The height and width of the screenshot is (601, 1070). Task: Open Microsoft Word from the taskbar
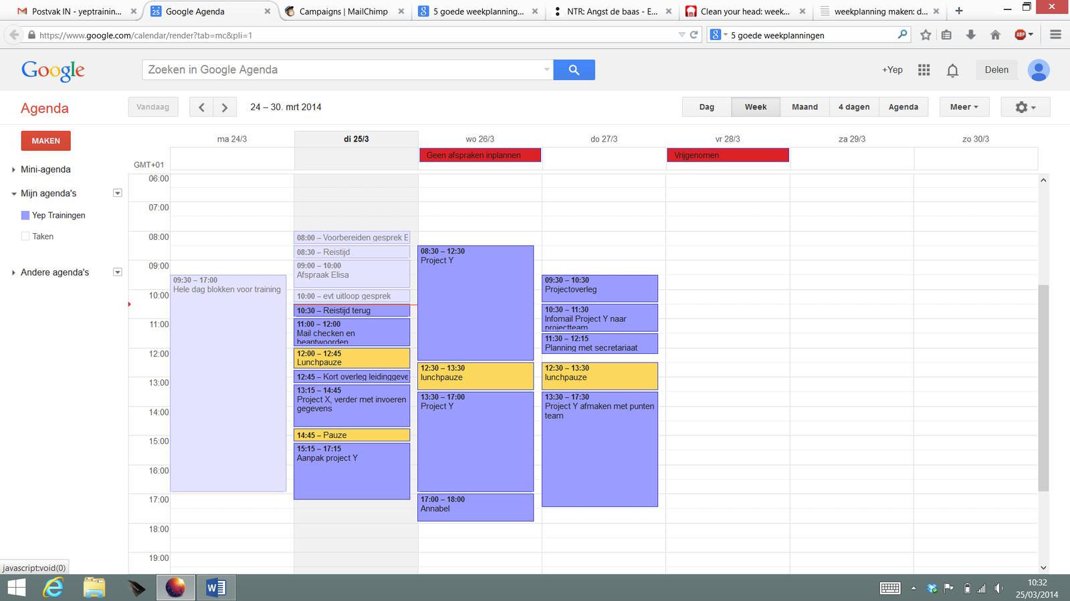tap(215, 588)
